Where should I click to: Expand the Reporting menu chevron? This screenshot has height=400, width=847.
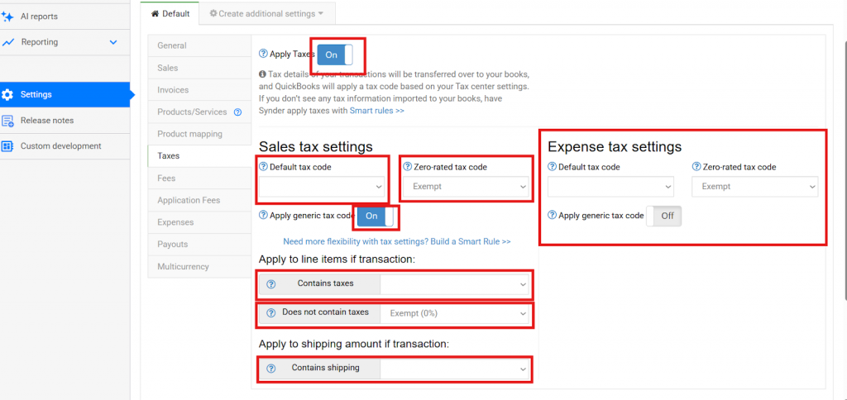point(113,42)
